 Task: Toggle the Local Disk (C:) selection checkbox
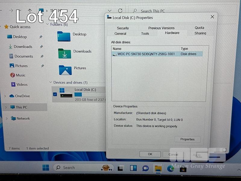click(55, 94)
